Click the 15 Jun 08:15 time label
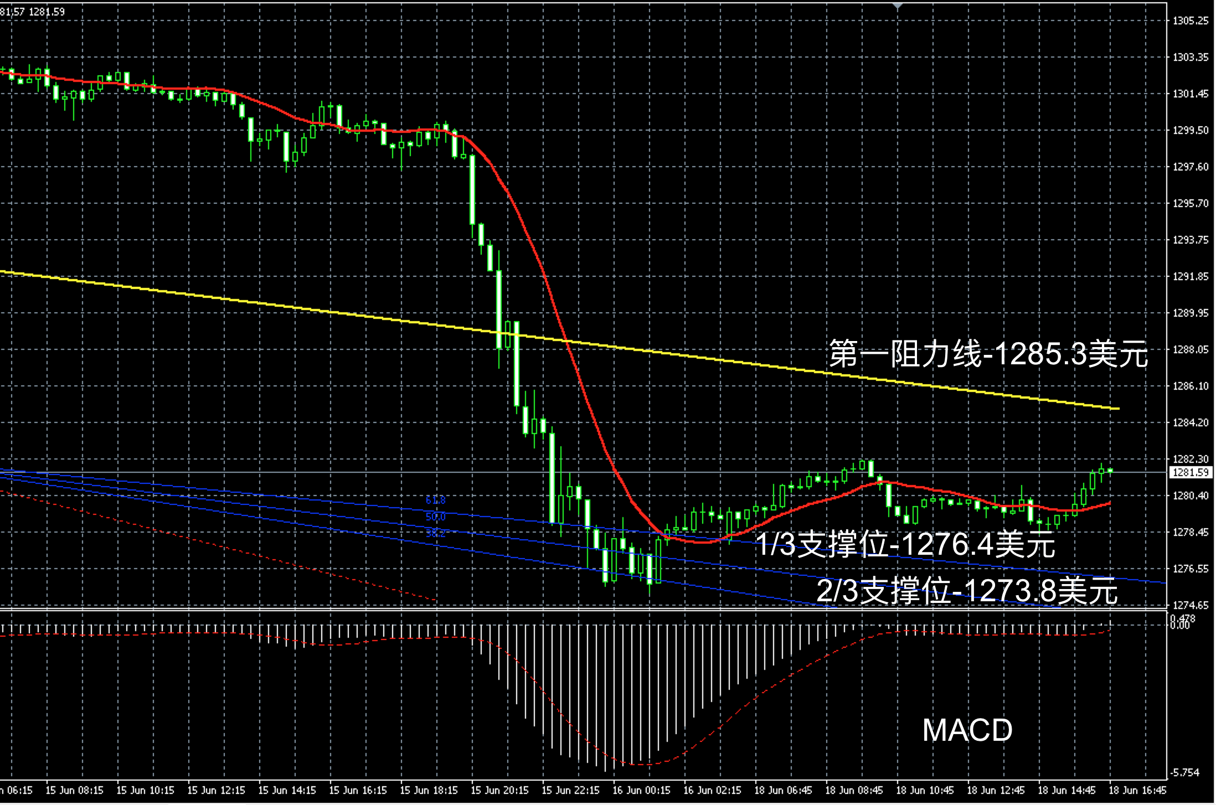 [74, 791]
